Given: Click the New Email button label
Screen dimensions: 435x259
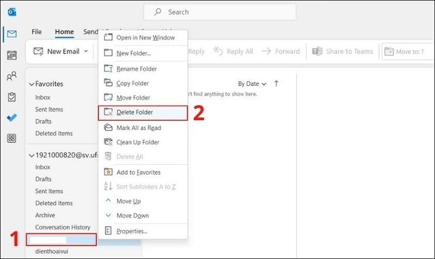Looking at the screenshot, I should [x=63, y=51].
